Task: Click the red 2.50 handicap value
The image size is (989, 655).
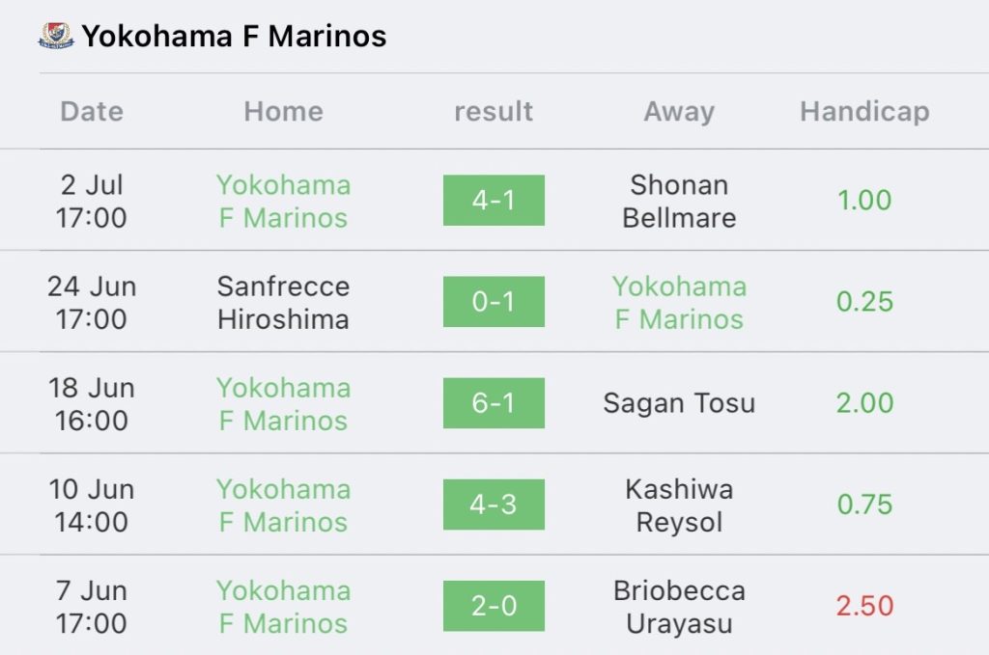Action: pos(864,606)
